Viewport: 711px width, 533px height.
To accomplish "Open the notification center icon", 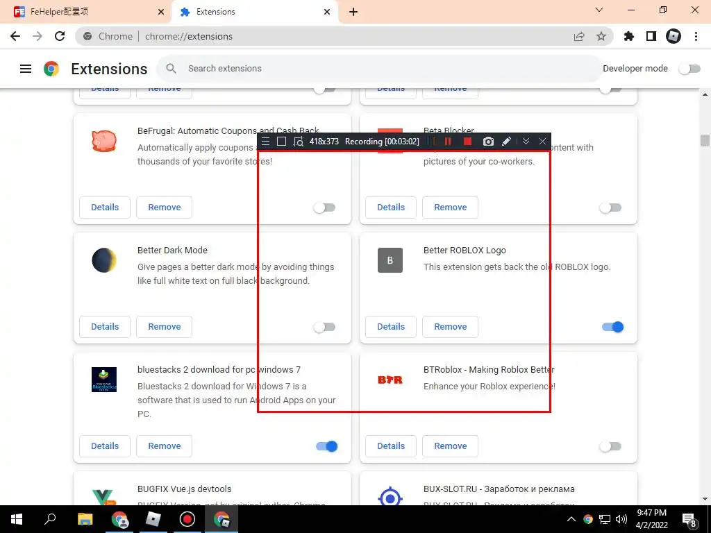I will 689,520.
